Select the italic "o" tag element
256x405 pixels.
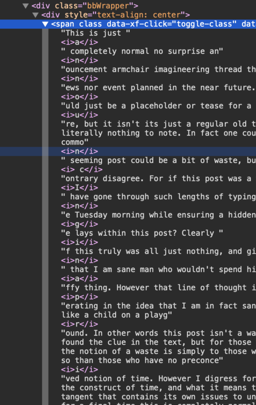tap(79, 97)
